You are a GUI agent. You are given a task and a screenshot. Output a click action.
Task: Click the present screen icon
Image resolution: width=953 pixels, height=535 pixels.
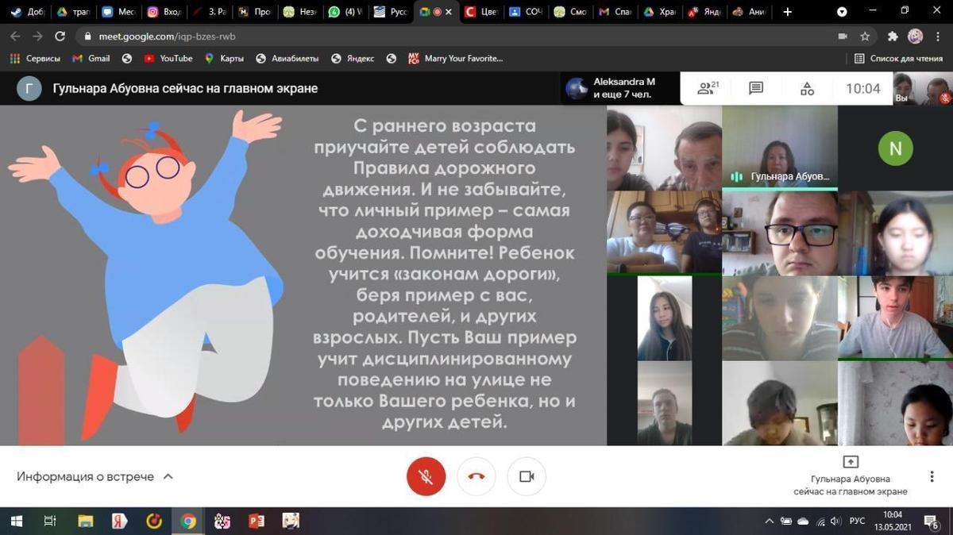tap(850, 462)
